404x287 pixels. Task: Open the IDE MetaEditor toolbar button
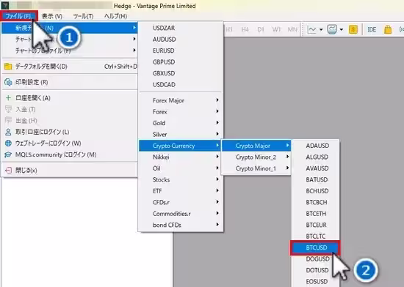point(372,29)
